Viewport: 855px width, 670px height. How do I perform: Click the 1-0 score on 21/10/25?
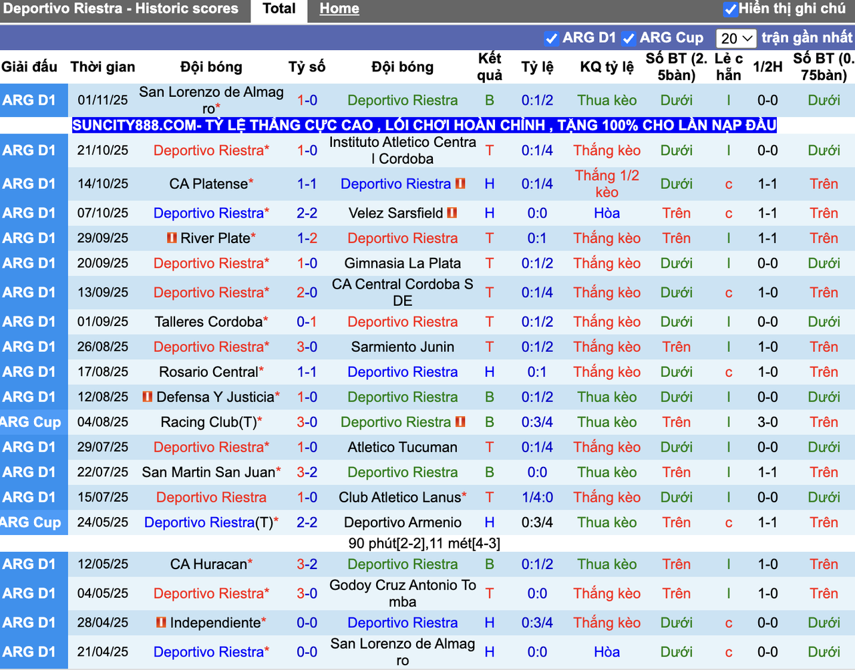[x=307, y=150]
